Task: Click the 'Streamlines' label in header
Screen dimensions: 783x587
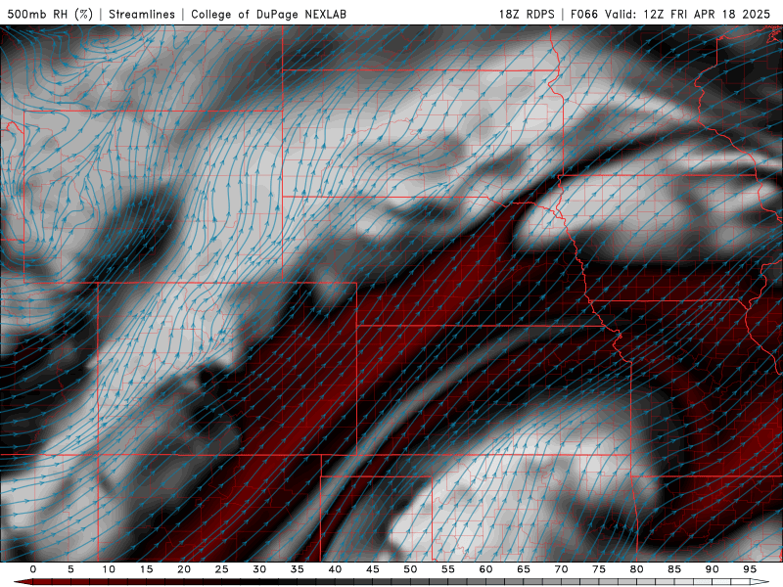Action: click(x=142, y=14)
